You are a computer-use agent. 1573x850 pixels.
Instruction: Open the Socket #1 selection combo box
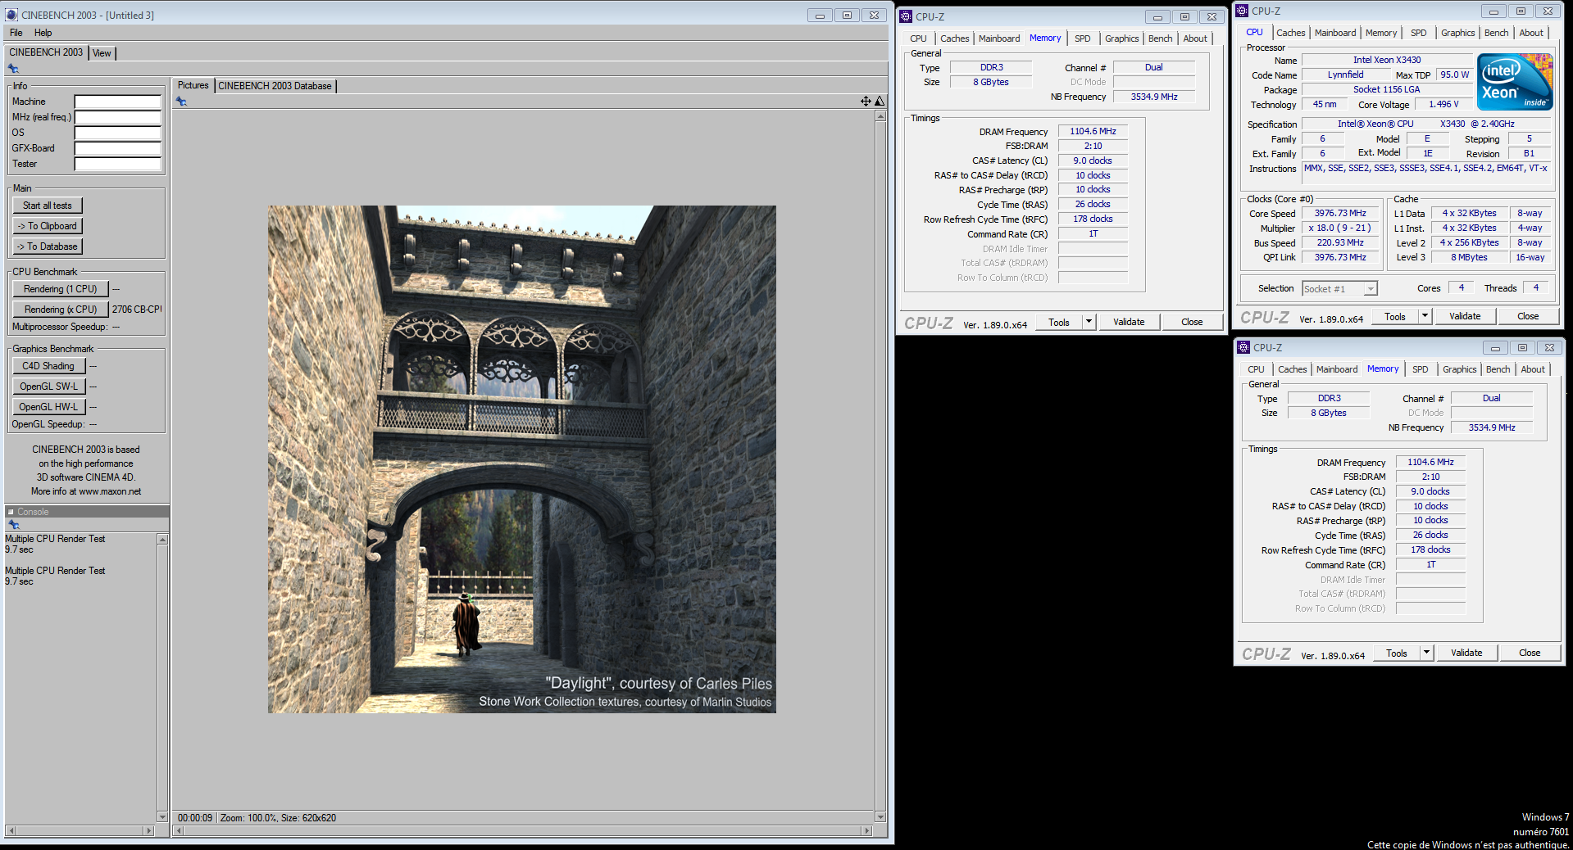pyautogui.click(x=1339, y=288)
